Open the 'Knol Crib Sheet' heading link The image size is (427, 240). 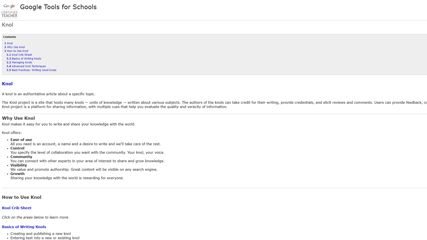(x=17, y=208)
